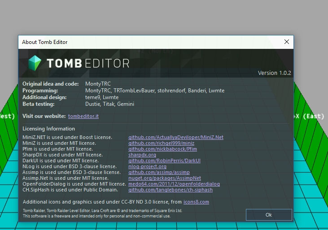
Task: Click 'MiniZ.NET is used under Boost License.' line
Action: (67, 137)
